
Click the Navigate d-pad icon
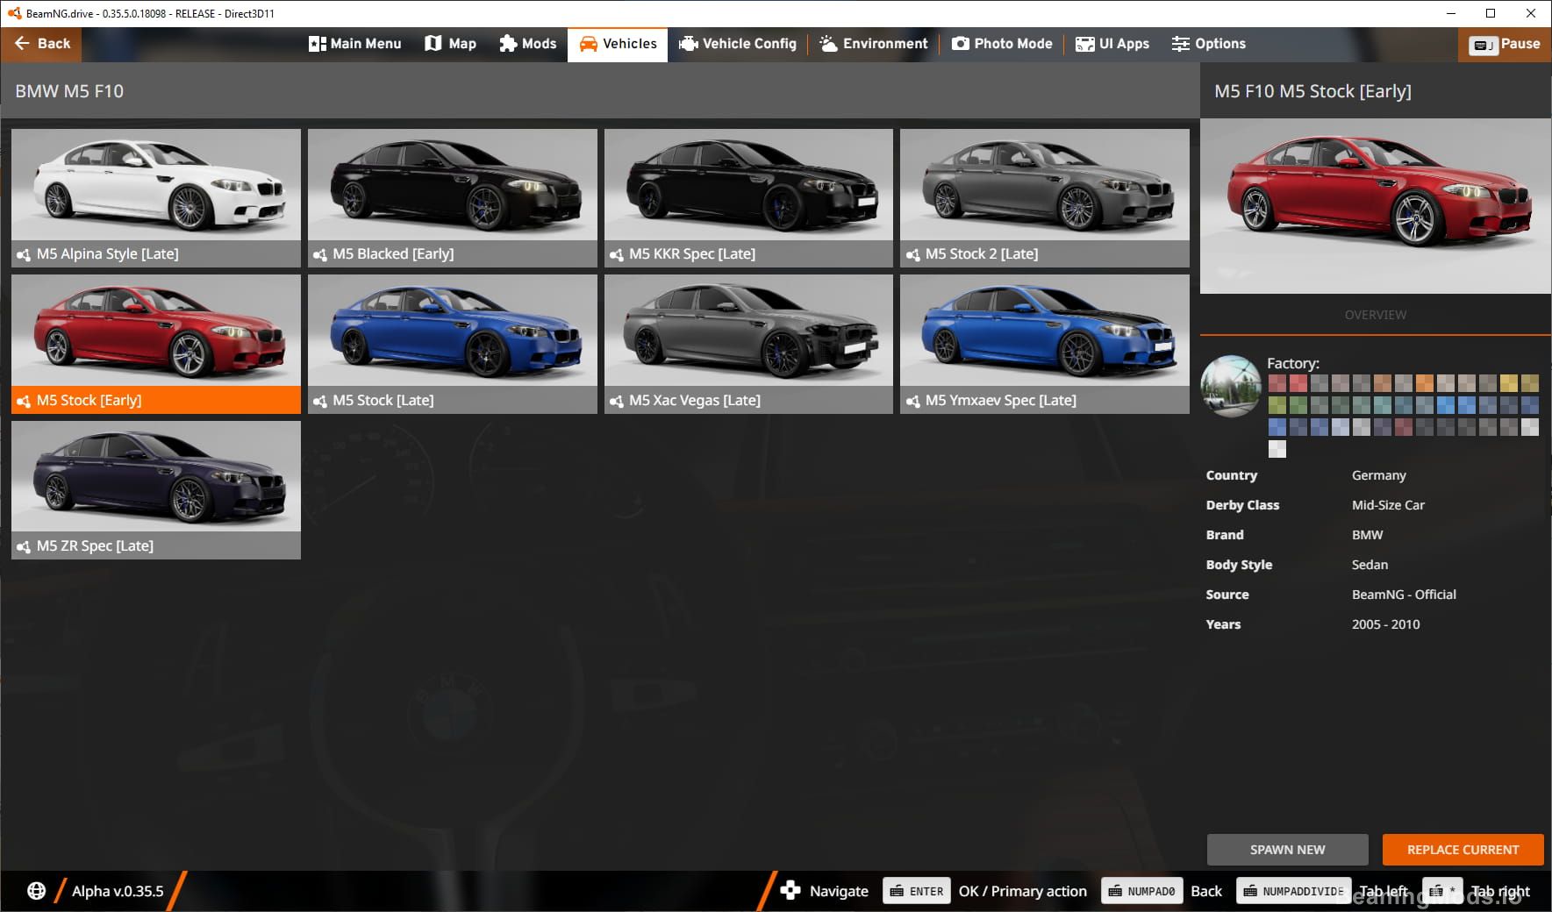pyautogui.click(x=790, y=891)
